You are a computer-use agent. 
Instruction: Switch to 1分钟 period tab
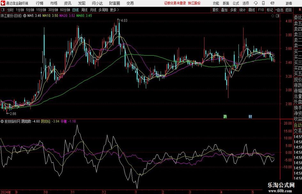pyautogui.click(x=19, y=10)
